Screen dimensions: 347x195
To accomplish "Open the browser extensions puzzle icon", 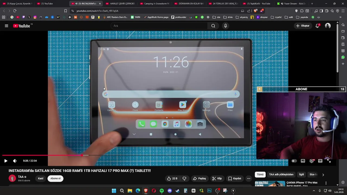I will click(302, 11).
